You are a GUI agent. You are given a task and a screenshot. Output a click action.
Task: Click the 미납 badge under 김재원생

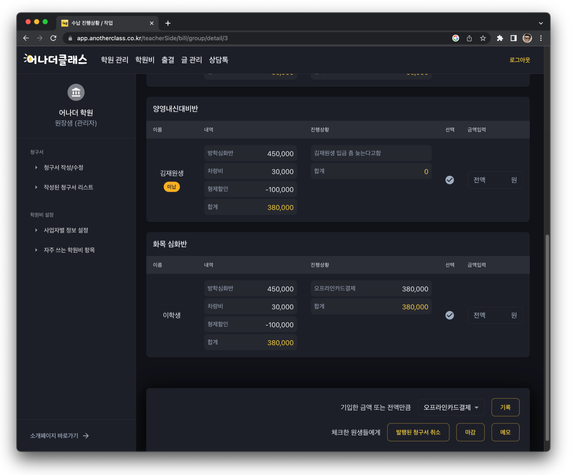click(172, 187)
